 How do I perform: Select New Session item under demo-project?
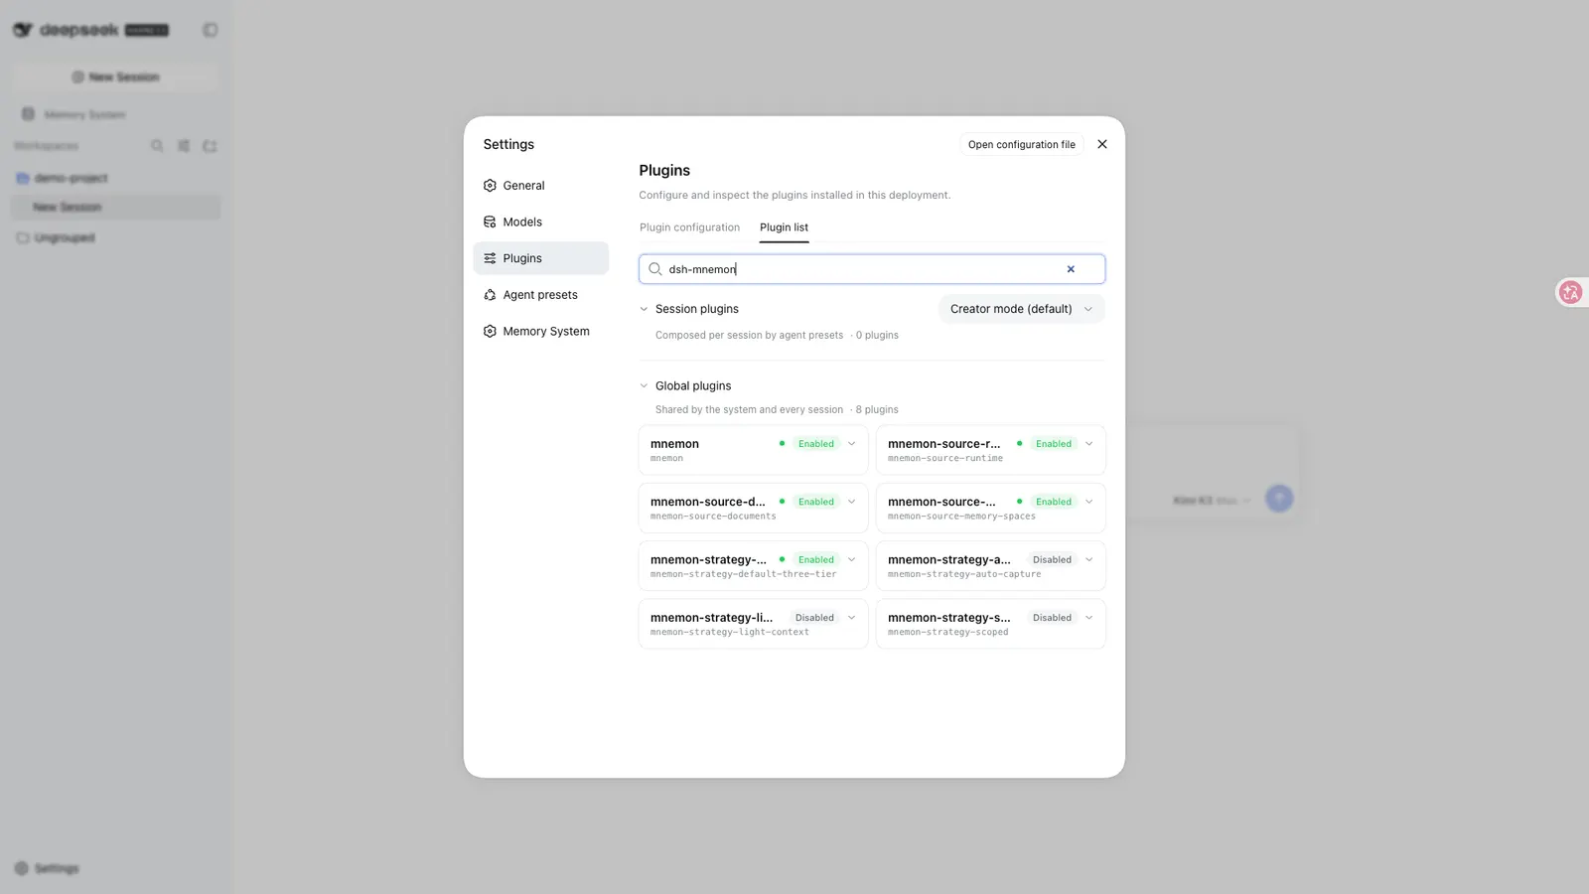point(116,207)
